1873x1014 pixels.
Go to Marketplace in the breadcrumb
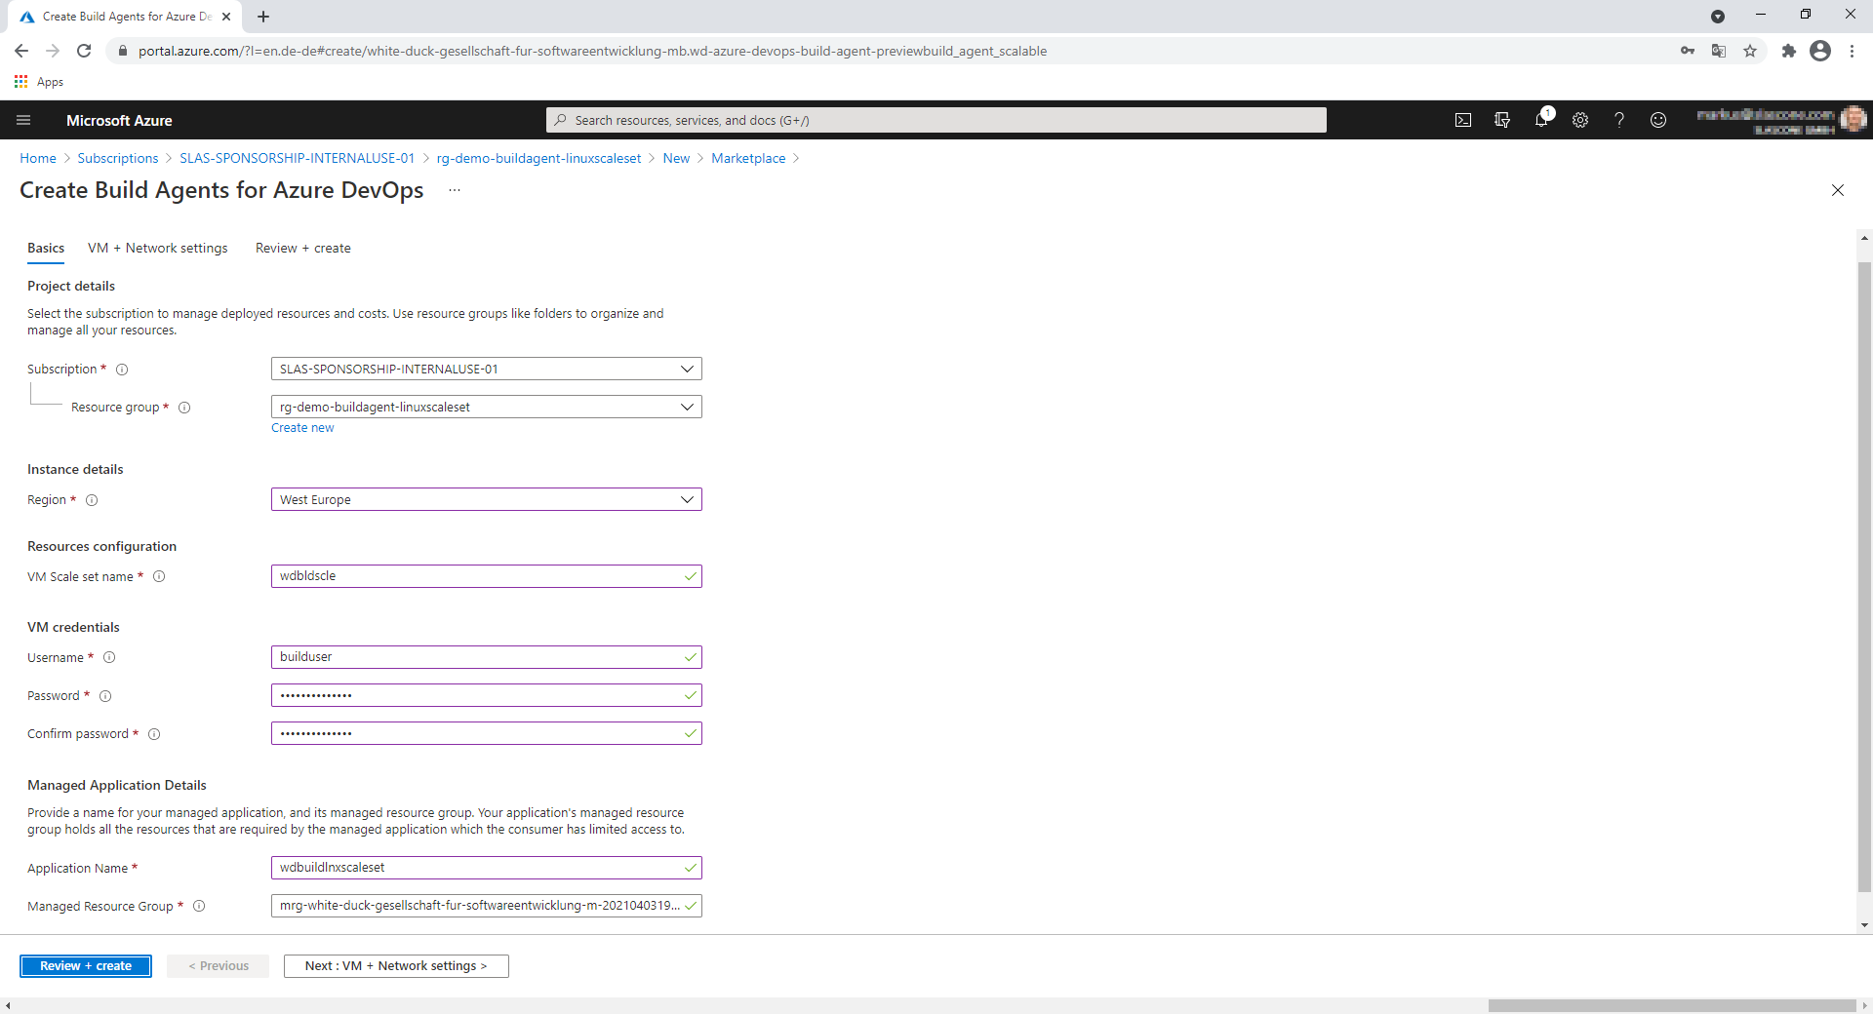[748, 158]
